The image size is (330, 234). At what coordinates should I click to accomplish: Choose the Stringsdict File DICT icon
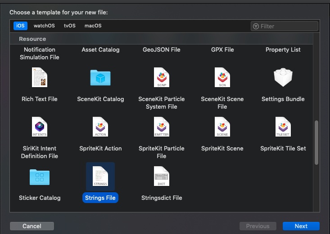click(x=162, y=176)
